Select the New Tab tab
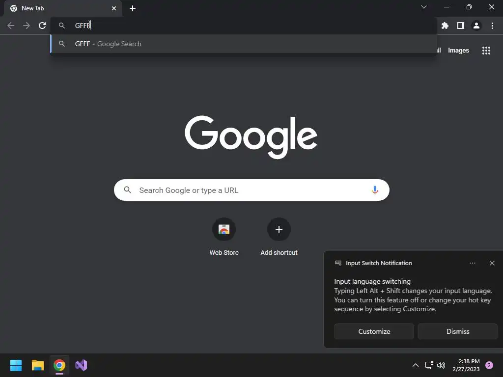 click(62, 8)
